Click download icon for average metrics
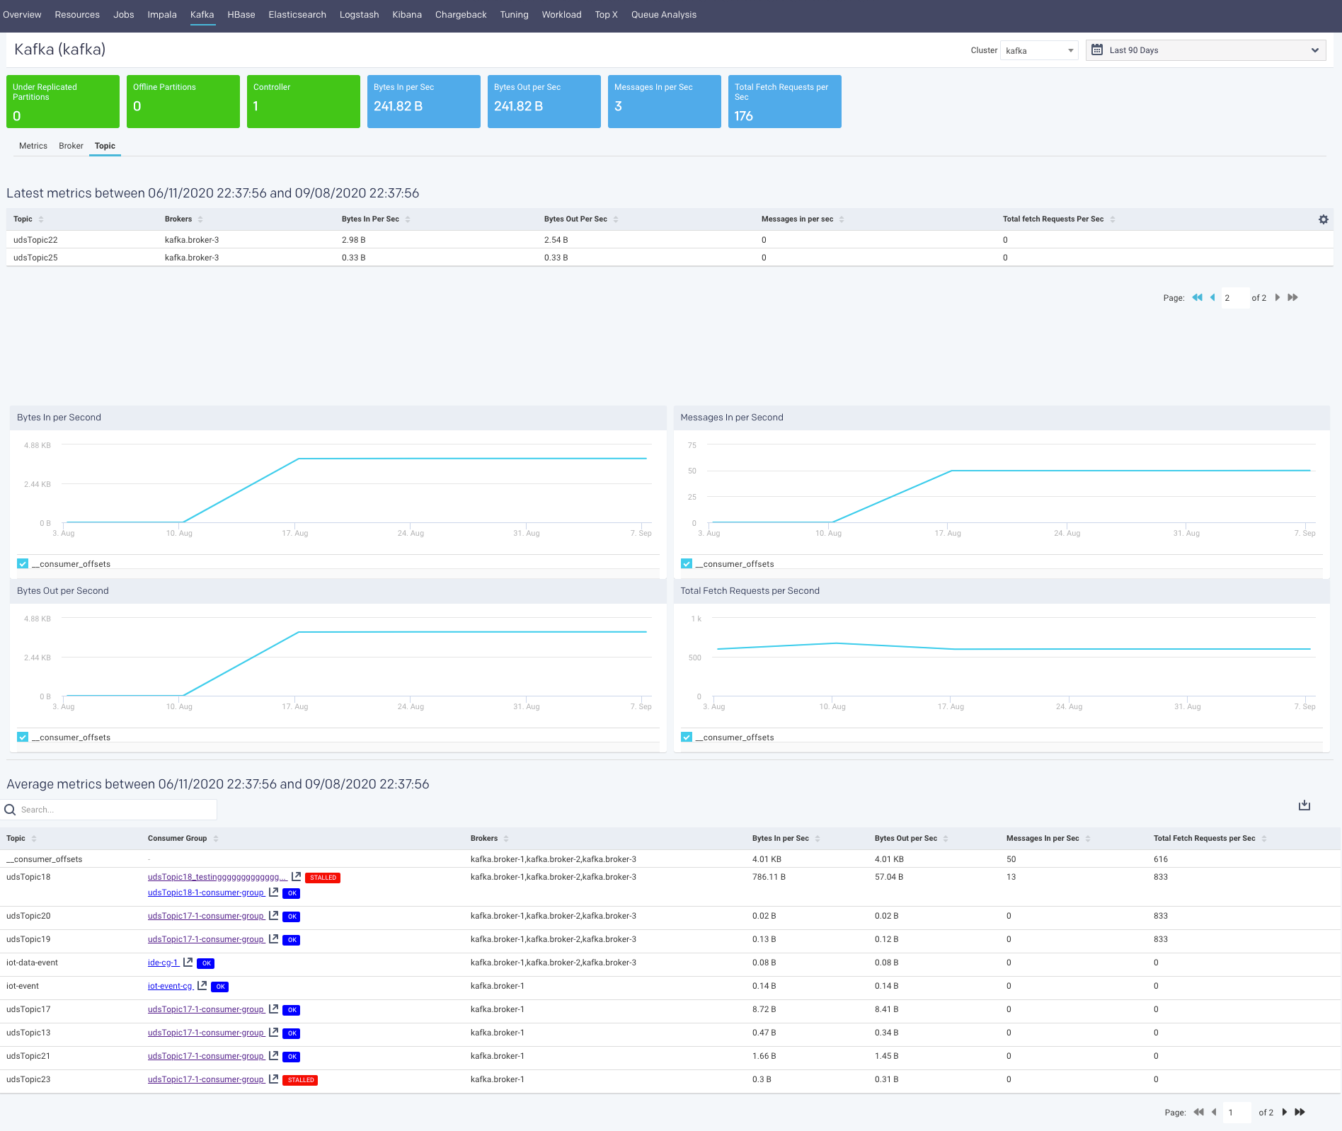This screenshot has height=1131, width=1342. [1304, 805]
